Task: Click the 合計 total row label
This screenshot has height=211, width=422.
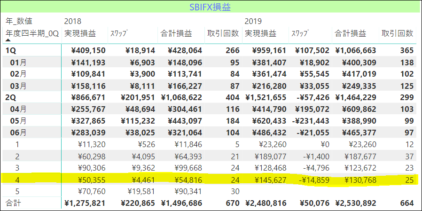Action: point(13,203)
